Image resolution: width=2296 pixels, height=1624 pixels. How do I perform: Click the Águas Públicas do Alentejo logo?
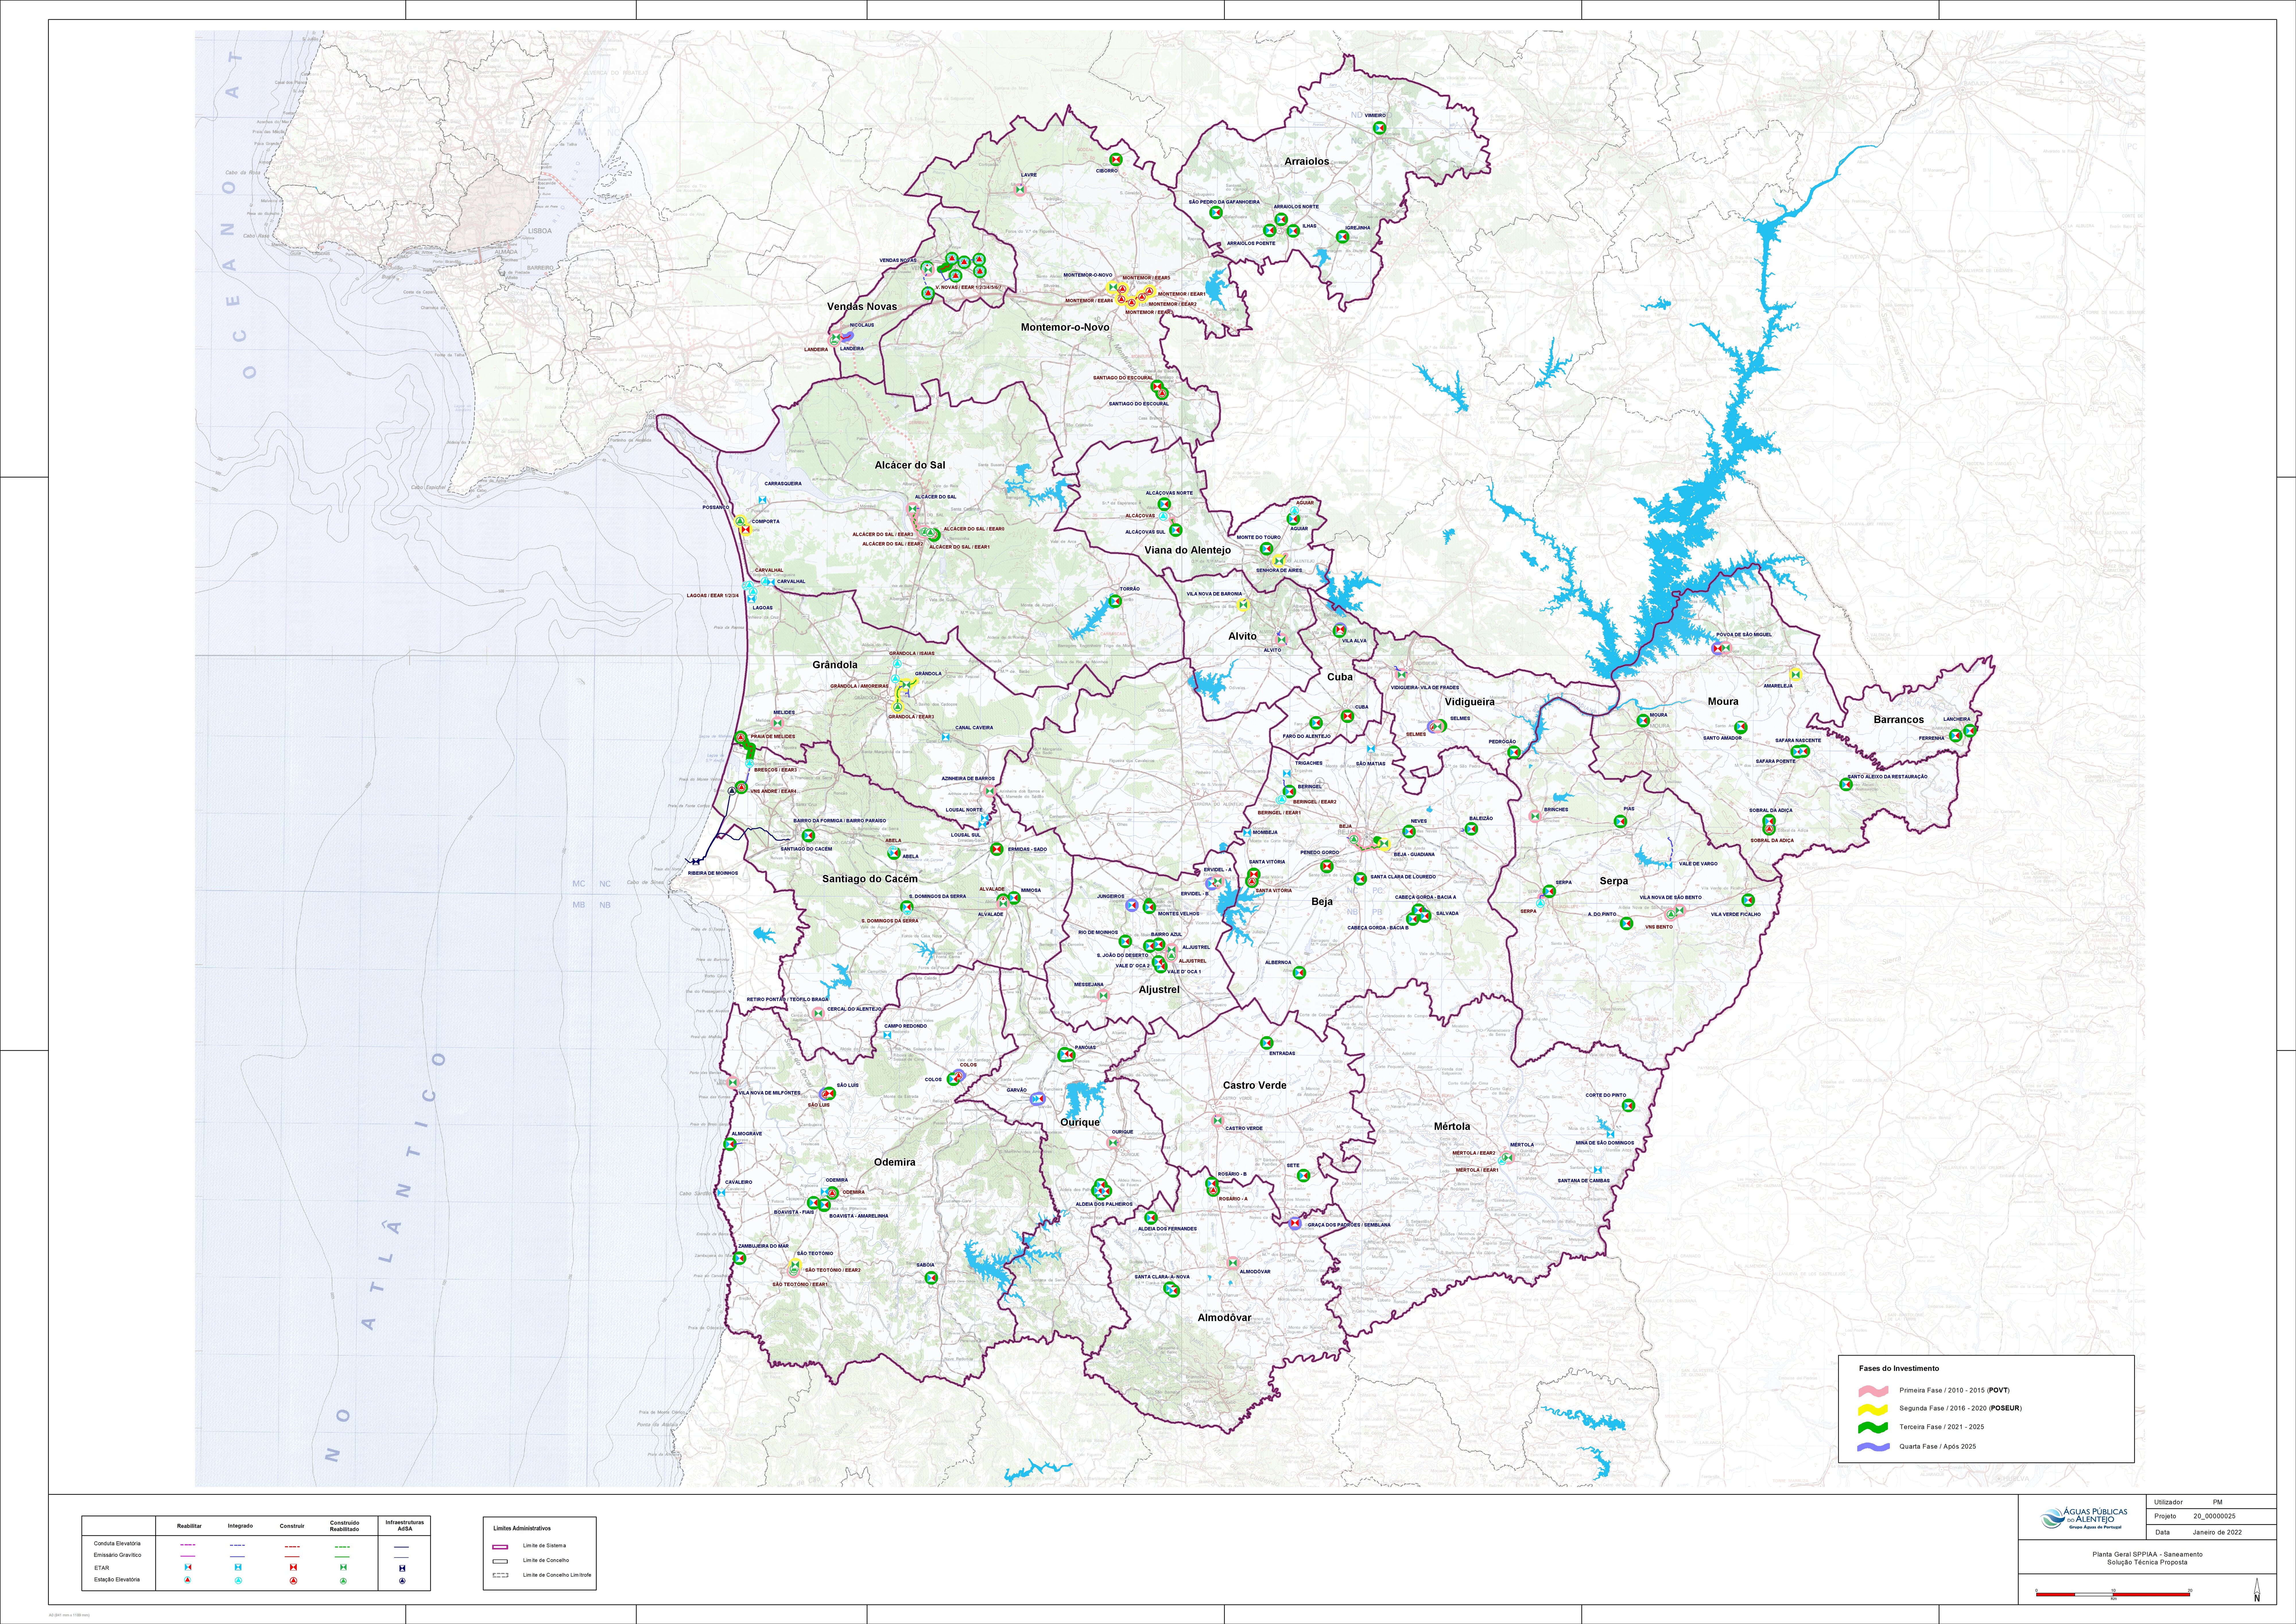2084,1518
